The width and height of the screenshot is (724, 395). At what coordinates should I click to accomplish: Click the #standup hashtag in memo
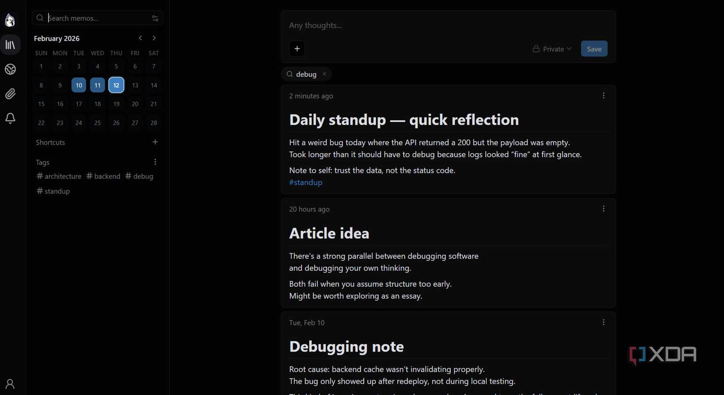[x=305, y=182]
